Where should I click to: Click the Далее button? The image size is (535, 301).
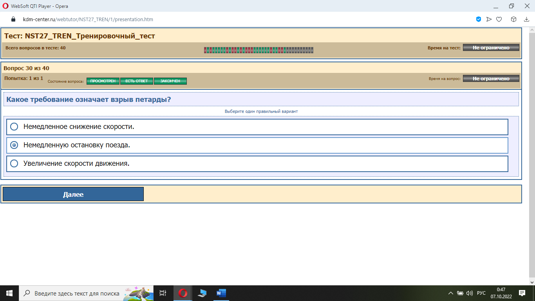[x=73, y=194]
